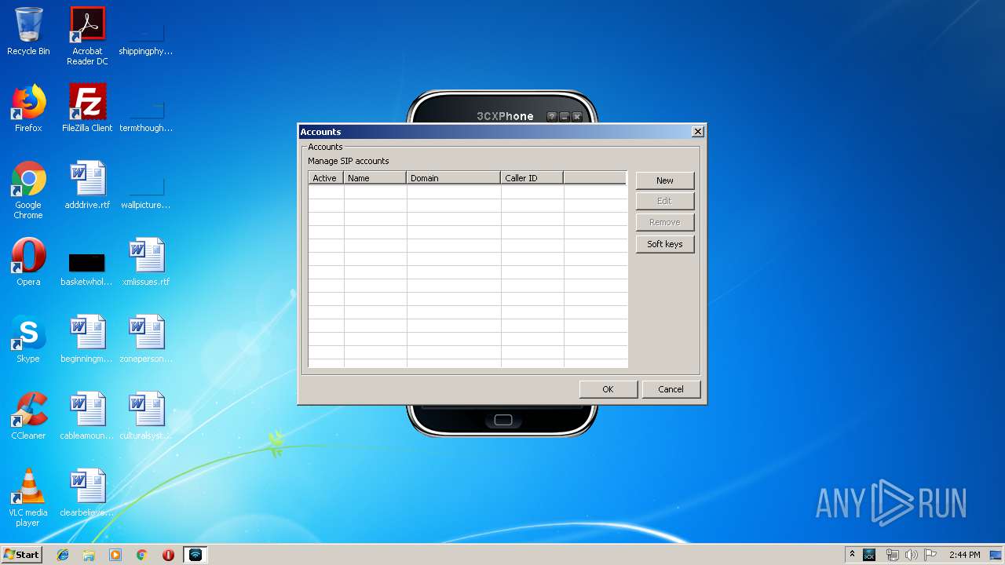Screen dimensions: 1005x565
Task: Select the beginningm... document icon
Action: tap(87, 340)
